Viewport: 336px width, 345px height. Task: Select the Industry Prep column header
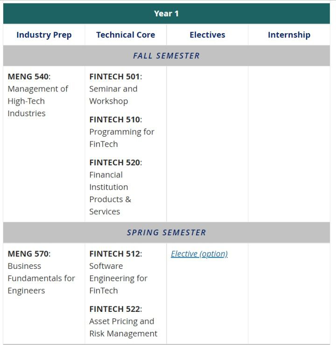(x=44, y=35)
